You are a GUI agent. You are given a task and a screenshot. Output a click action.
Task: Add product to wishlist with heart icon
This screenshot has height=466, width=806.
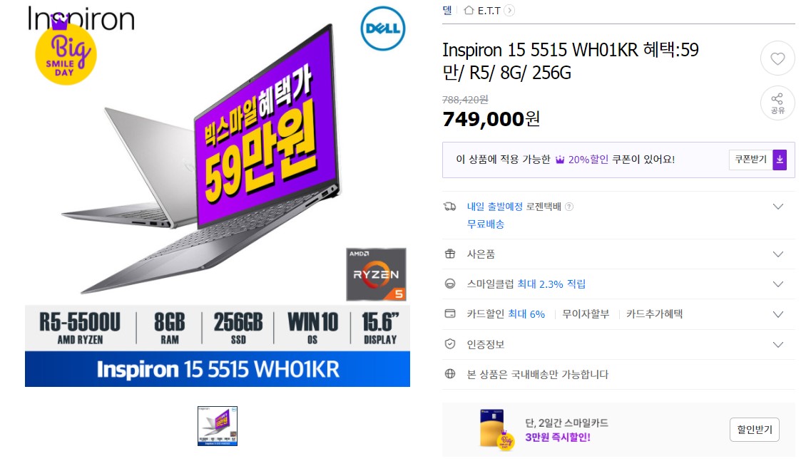click(x=777, y=58)
